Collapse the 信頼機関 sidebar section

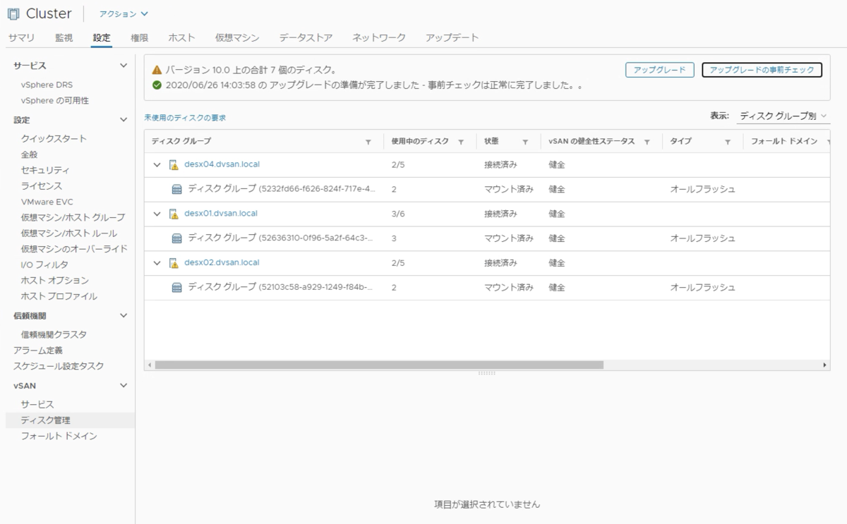(x=124, y=315)
